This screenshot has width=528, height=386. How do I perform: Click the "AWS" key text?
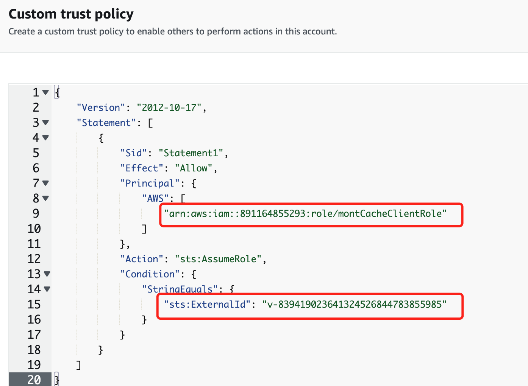[155, 198]
